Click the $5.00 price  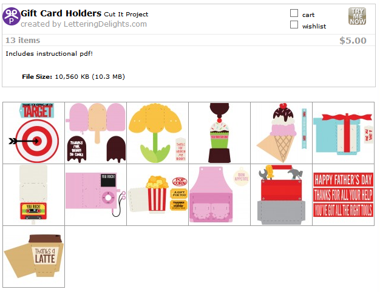353,41
